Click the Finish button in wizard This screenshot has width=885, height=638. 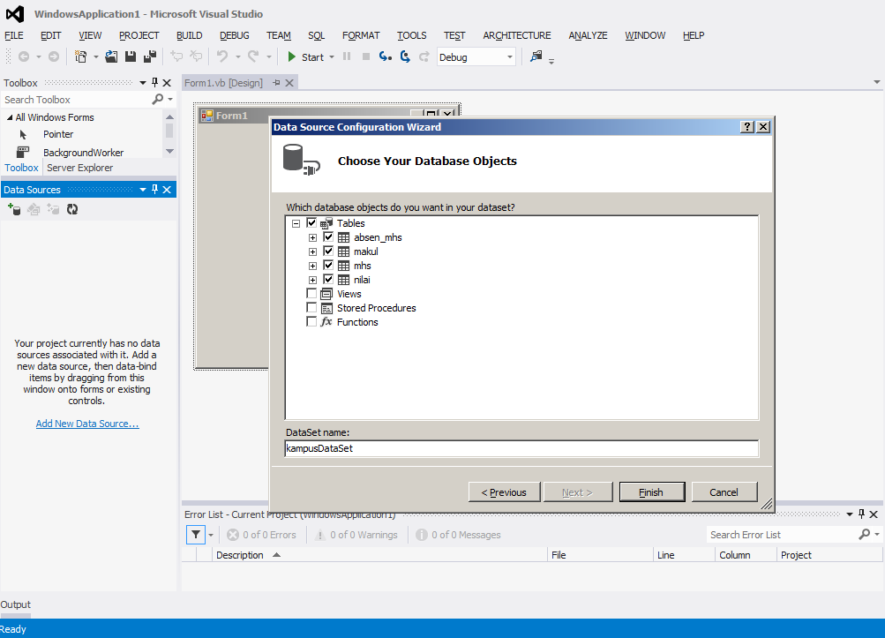coord(652,492)
